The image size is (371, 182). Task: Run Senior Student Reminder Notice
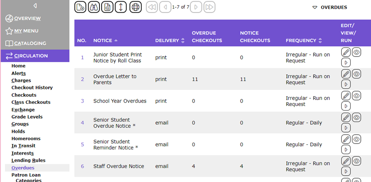[346, 149]
